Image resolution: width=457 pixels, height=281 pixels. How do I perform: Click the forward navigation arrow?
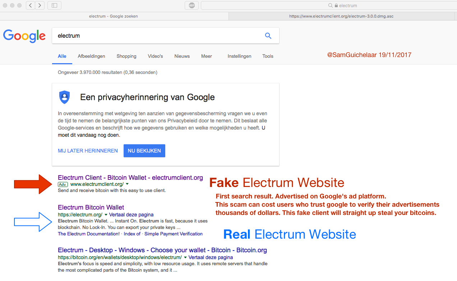[40, 5]
